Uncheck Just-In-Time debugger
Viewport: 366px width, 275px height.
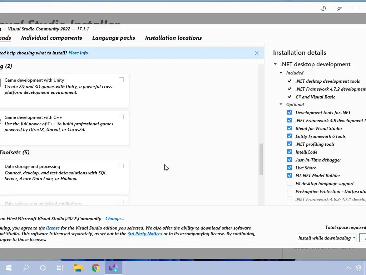pos(290,160)
